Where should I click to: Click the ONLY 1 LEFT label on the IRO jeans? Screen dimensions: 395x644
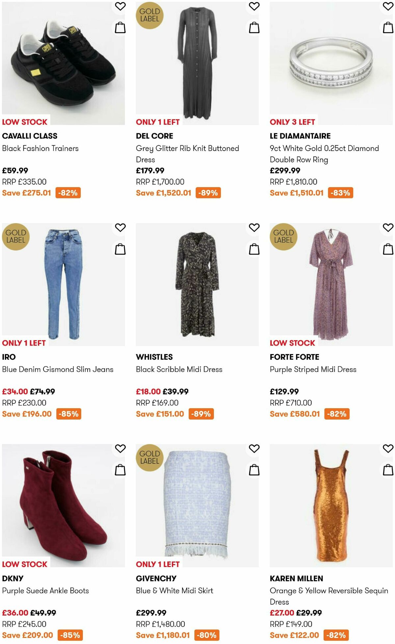(x=24, y=343)
